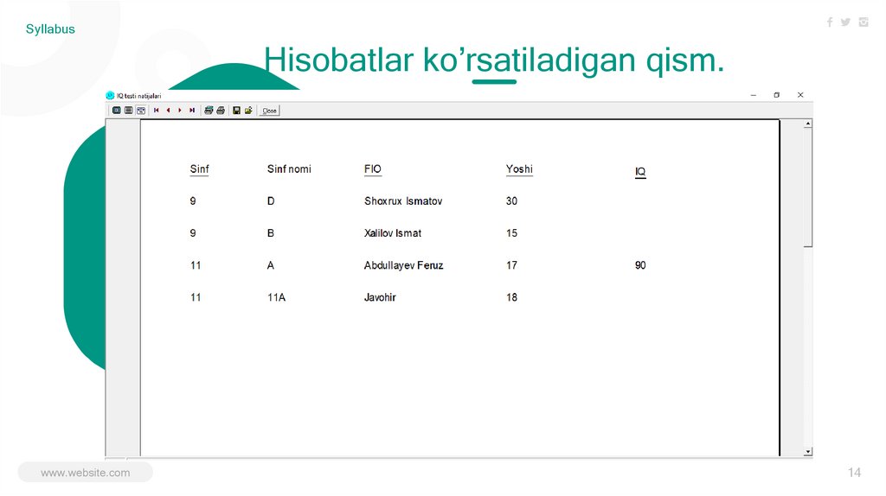Select the zoom to fit toolbar icon
886x496 pixels.
(117, 111)
